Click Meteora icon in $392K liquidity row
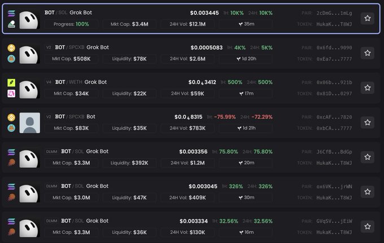The height and width of the screenshot is (243, 384). (x=11, y=163)
